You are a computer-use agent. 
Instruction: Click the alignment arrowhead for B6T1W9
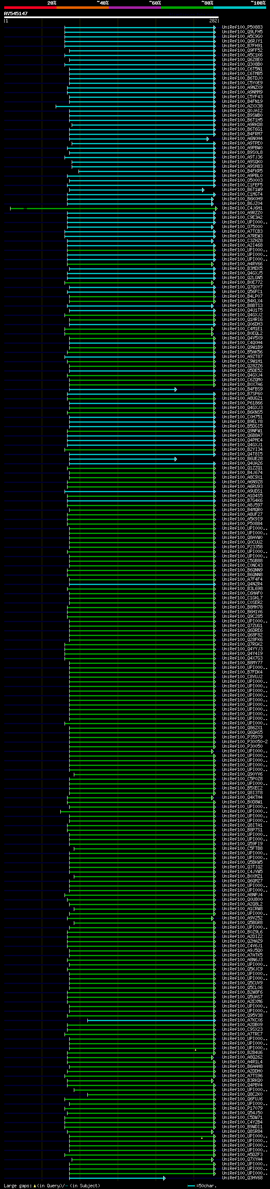(203, 190)
